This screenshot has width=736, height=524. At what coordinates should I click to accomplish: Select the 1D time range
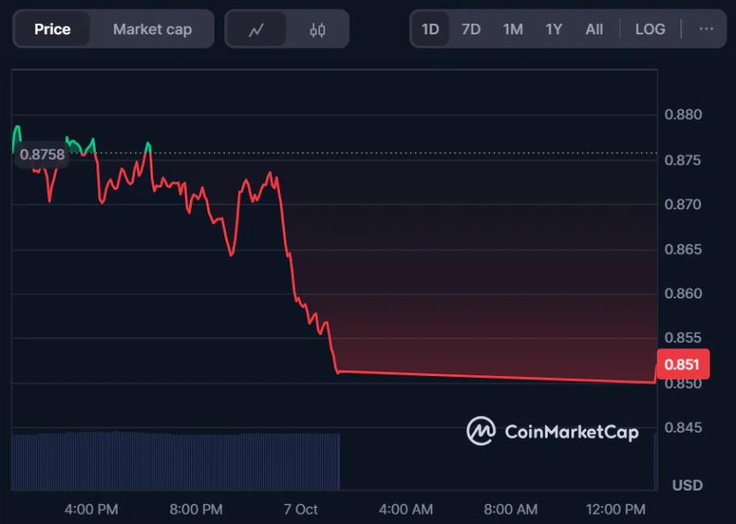430,29
